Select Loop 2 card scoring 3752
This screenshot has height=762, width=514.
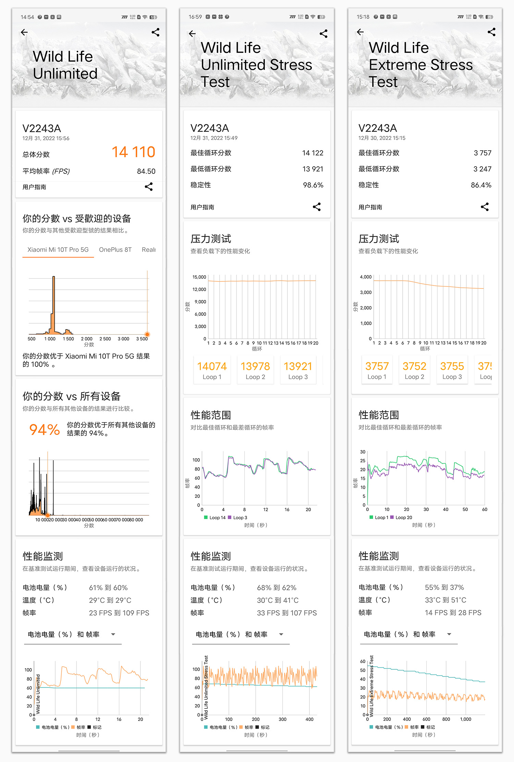pos(414,370)
